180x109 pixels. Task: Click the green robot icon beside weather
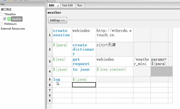[9, 19]
